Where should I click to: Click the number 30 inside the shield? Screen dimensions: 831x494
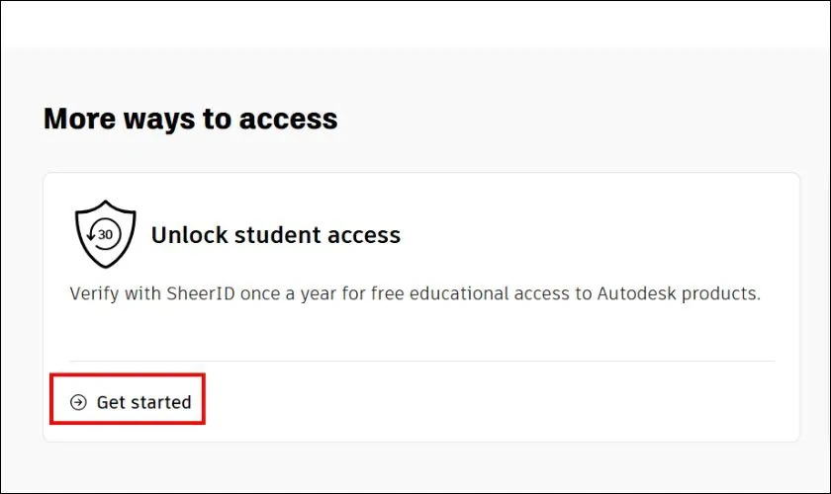tap(106, 234)
